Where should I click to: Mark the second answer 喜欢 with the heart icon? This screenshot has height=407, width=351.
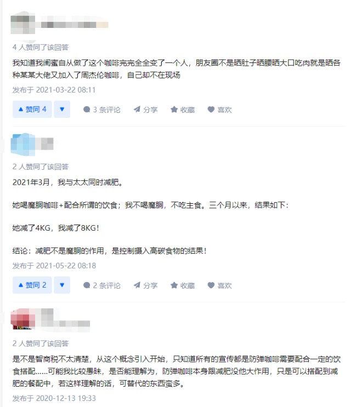(219, 285)
